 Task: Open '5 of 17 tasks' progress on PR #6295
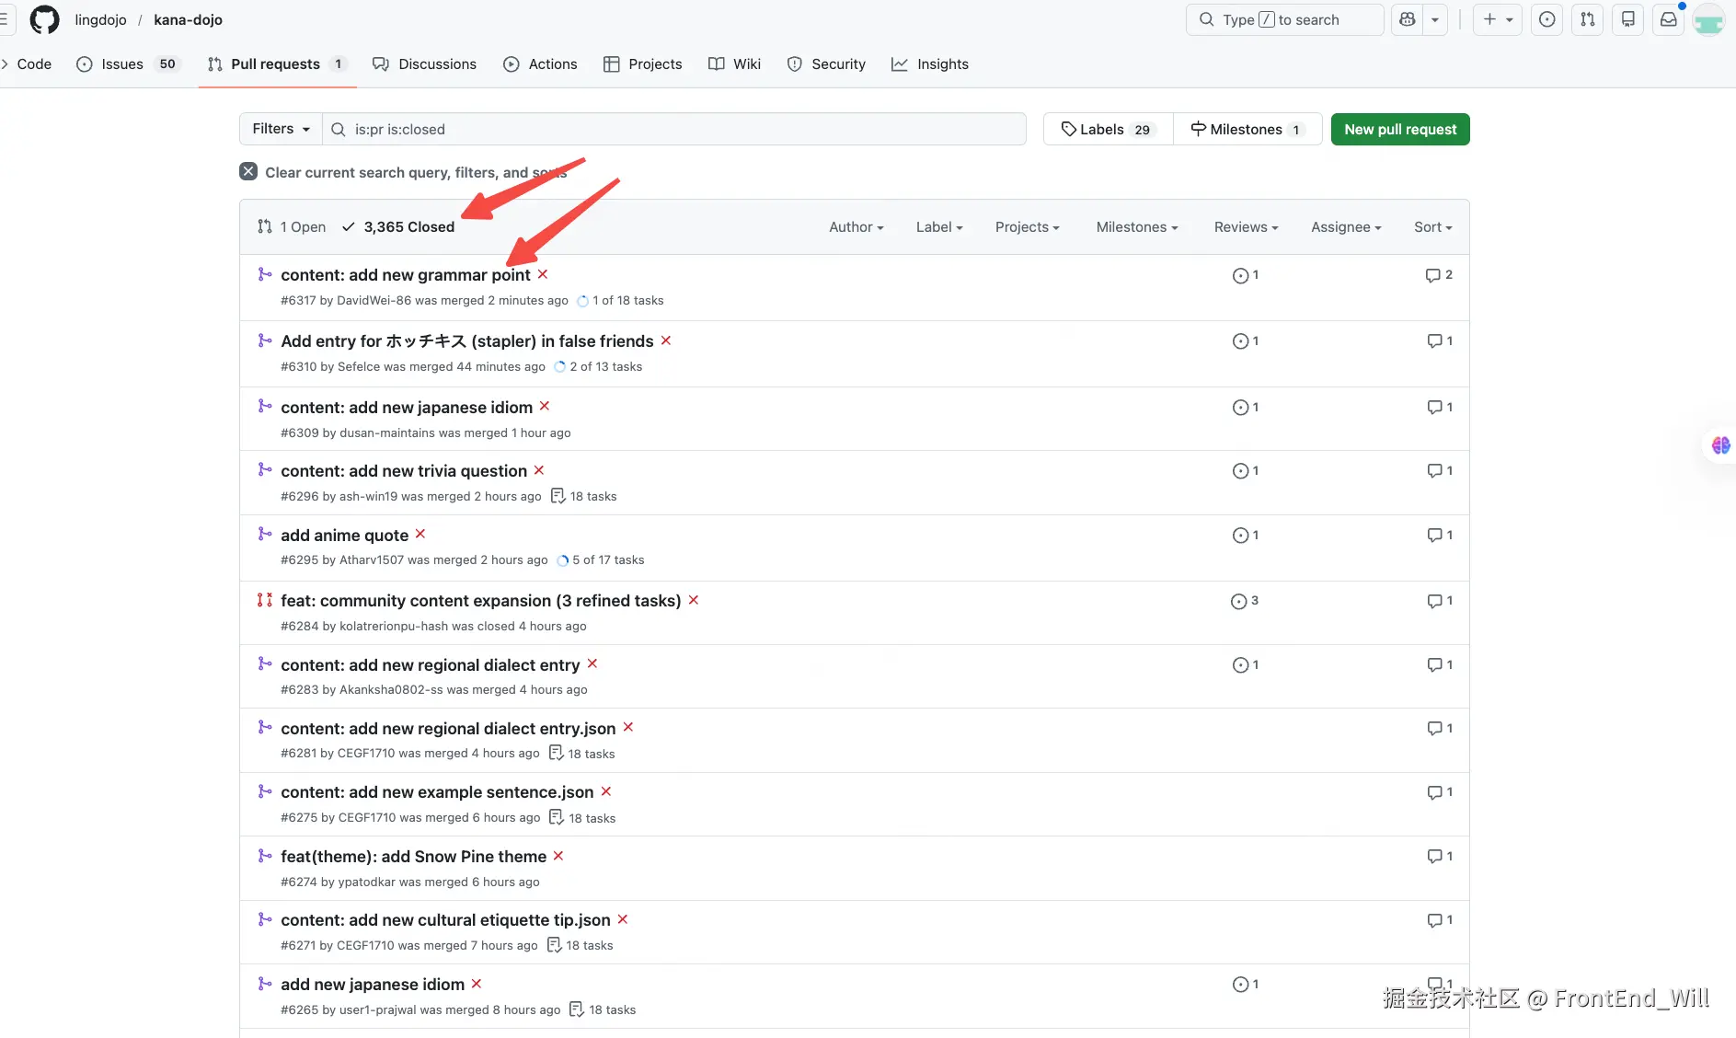tap(600, 559)
